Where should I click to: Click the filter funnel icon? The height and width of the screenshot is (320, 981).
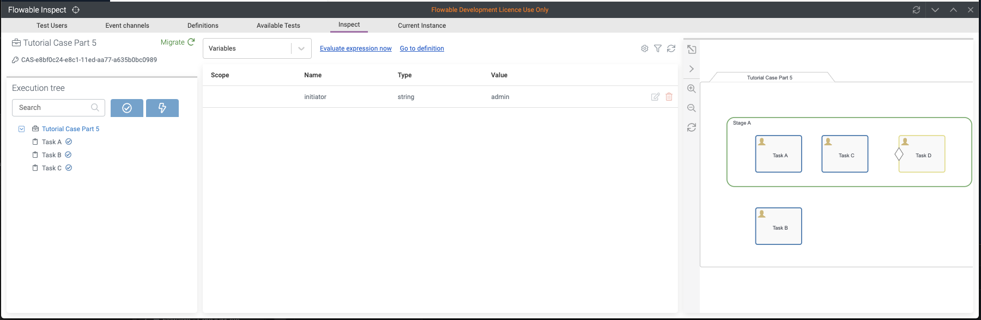point(658,48)
